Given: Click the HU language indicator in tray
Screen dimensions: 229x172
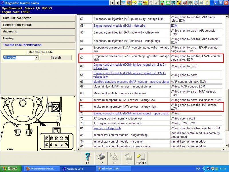Looking at the screenshot, I should pyautogui.click(x=198, y=169).
